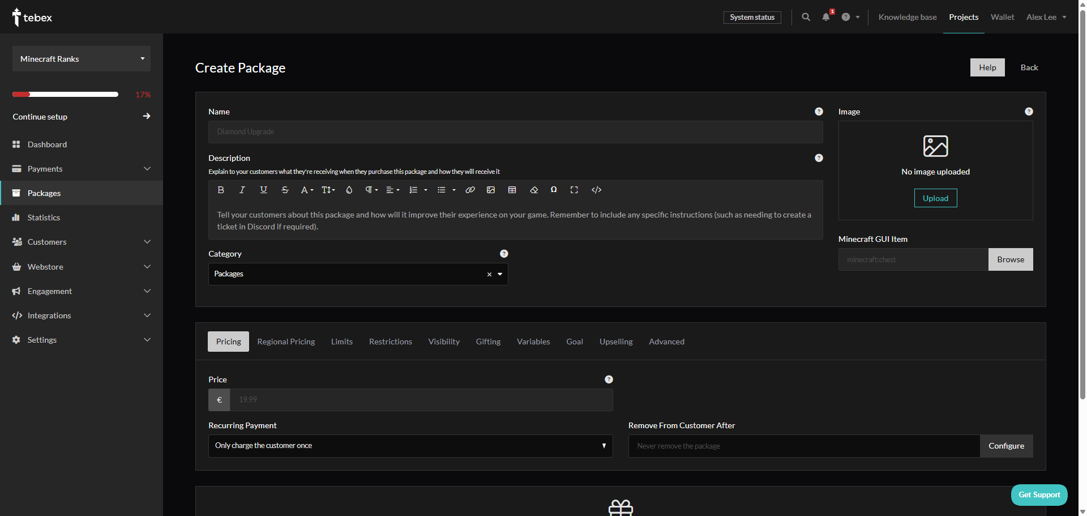Viewport: 1087px width, 516px height.
Task: Apply strikethrough formatting in description
Action: [285, 190]
